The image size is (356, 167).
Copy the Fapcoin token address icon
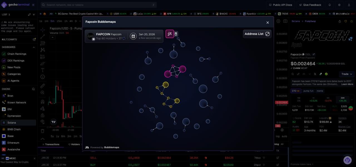[x=304, y=54]
